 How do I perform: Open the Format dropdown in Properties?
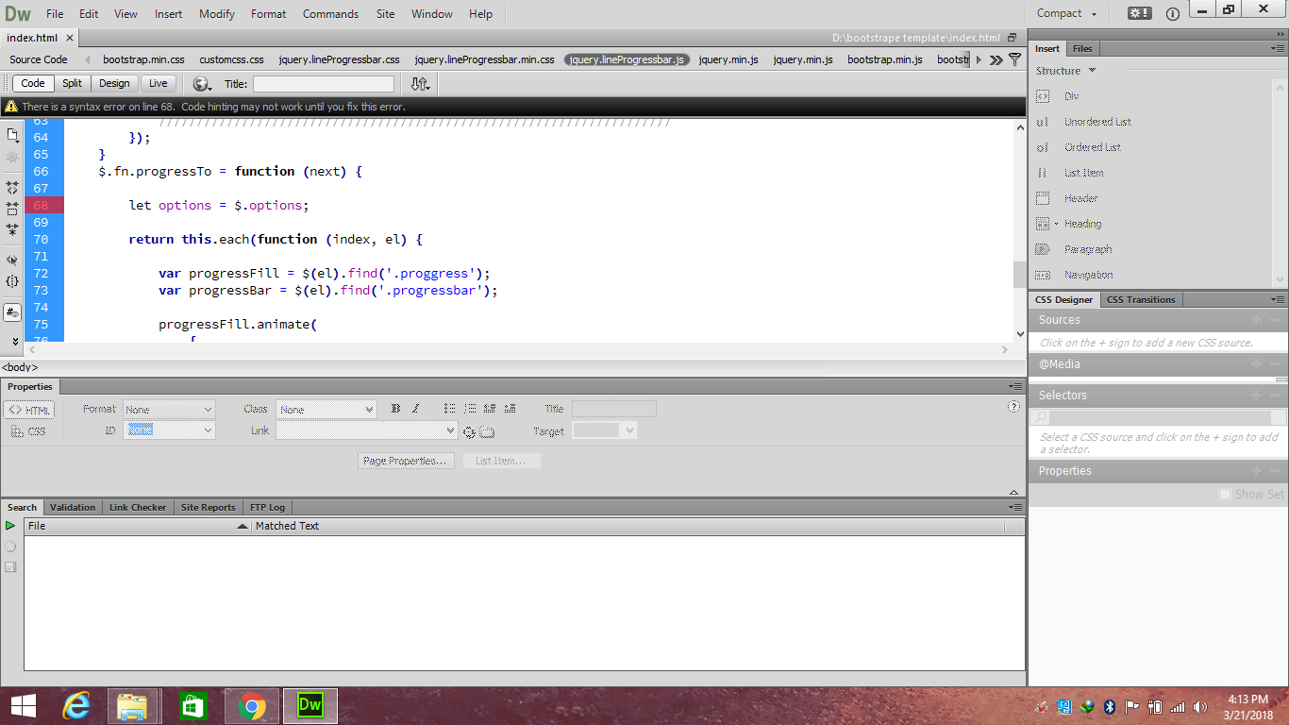tap(169, 410)
